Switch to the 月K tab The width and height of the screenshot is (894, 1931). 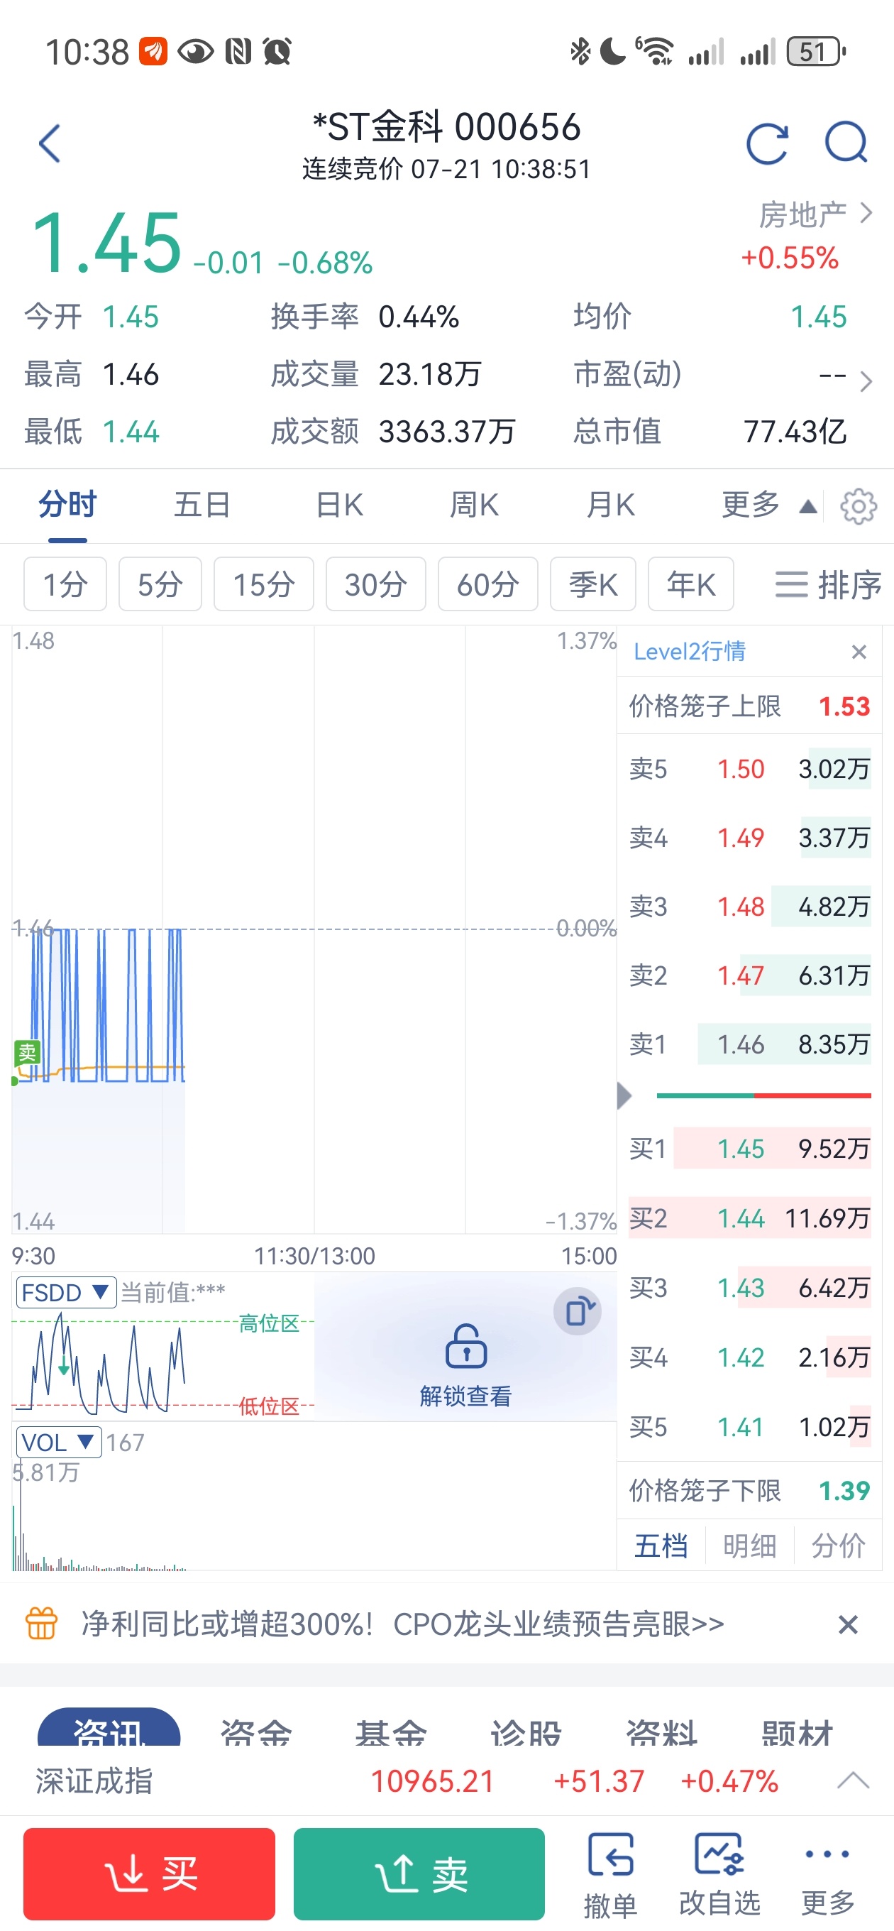pyautogui.click(x=610, y=505)
